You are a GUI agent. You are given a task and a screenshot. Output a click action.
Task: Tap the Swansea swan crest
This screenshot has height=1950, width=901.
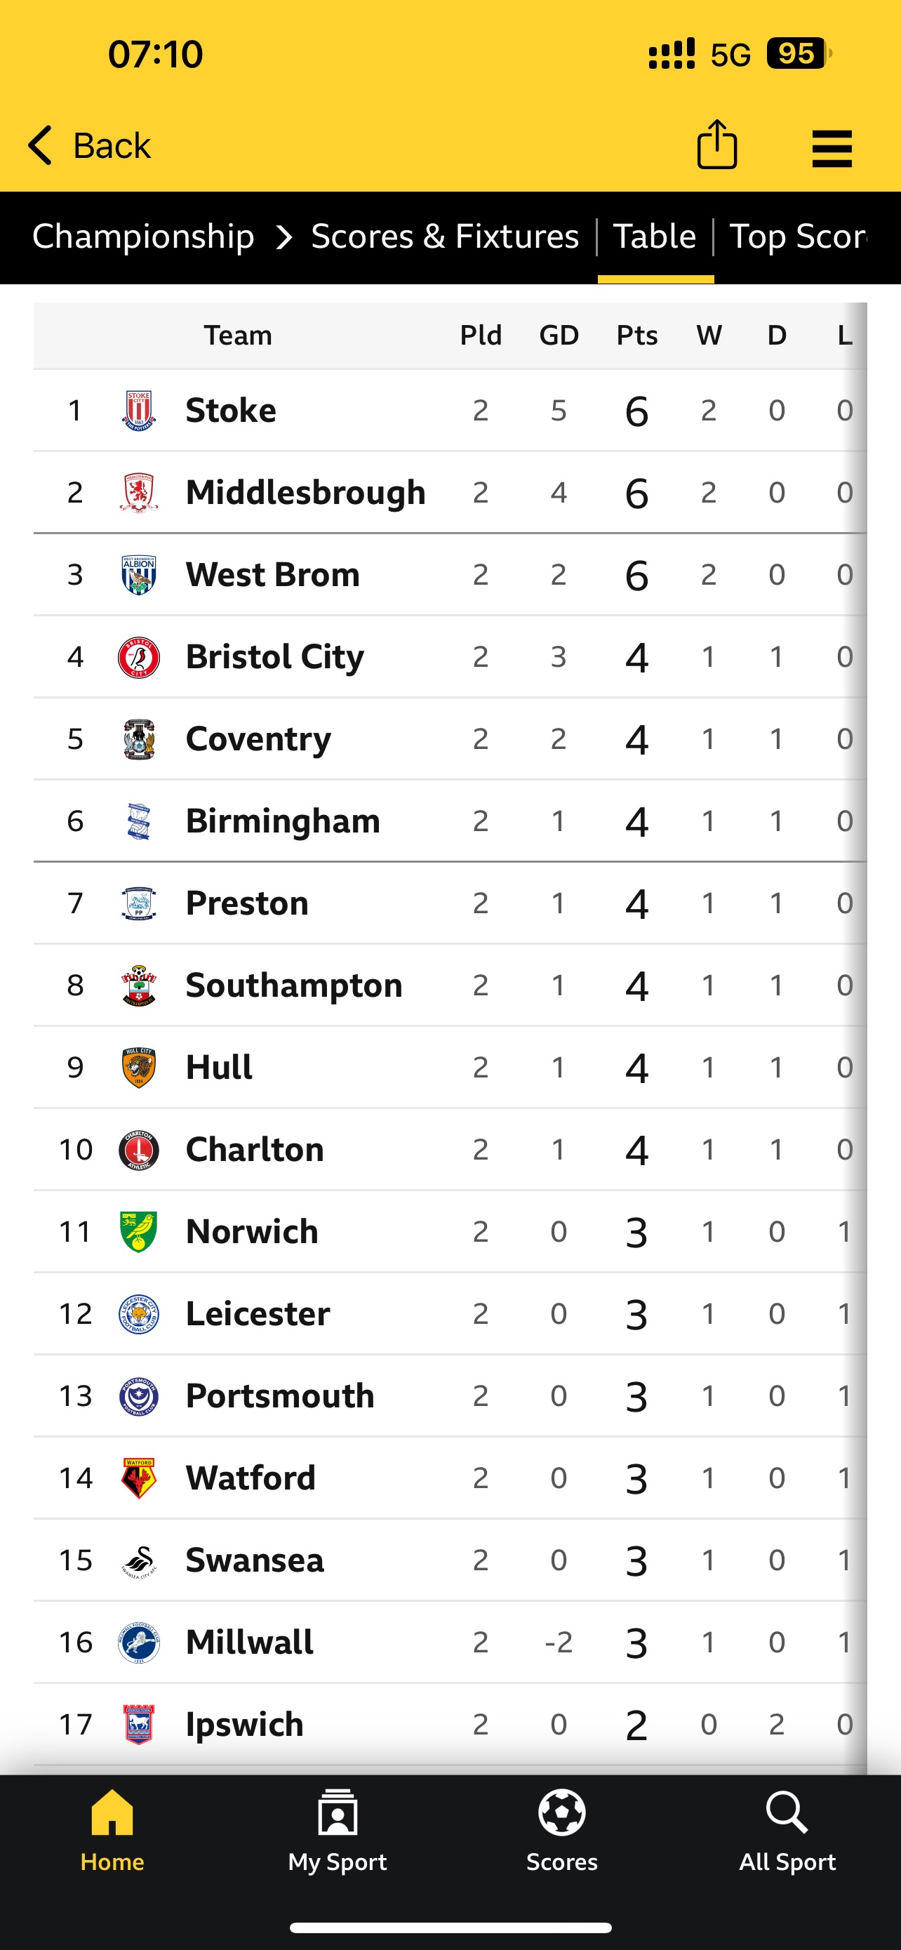pyautogui.click(x=138, y=1560)
